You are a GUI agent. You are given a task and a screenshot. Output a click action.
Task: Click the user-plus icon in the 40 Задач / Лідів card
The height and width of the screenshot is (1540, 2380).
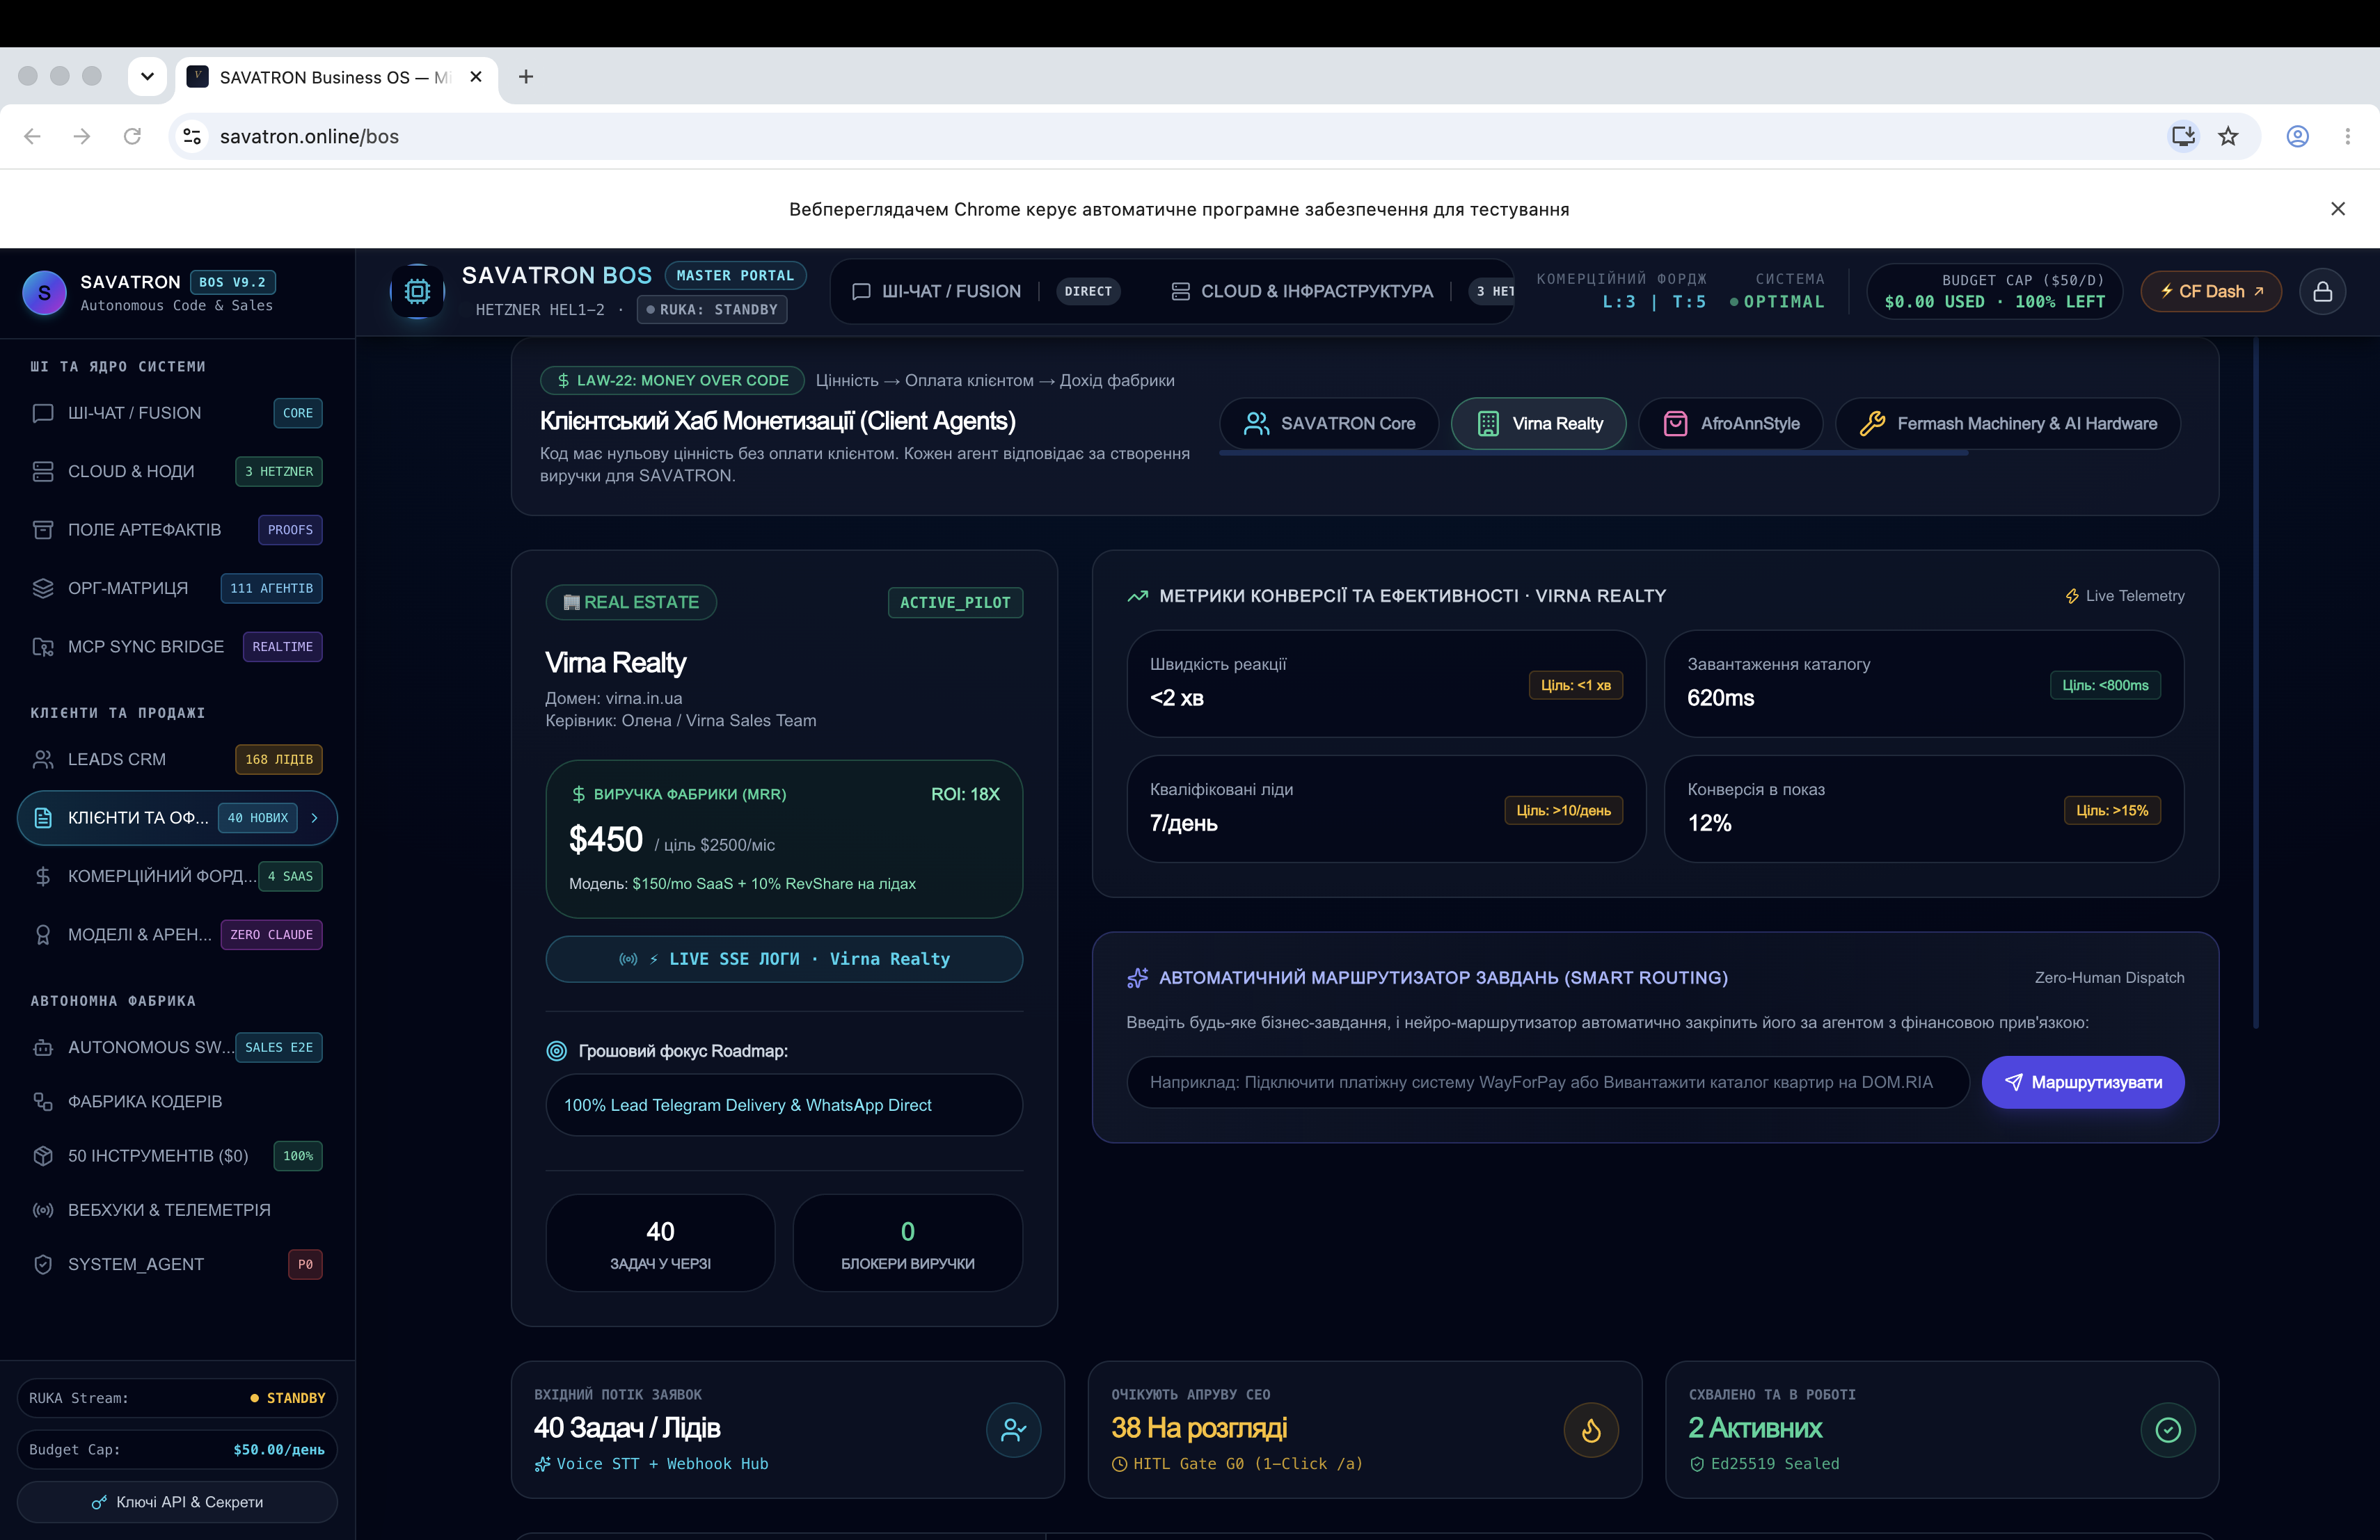tap(1013, 1430)
